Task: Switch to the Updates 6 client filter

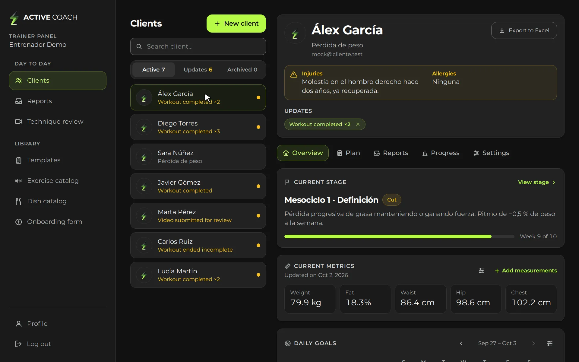Action: [x=198, y=70]
